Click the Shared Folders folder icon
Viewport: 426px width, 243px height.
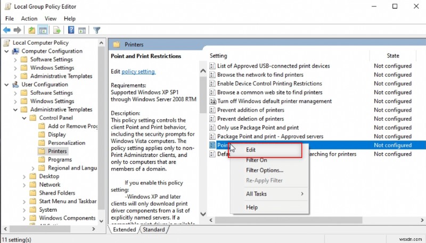click(x=32, y=193)
